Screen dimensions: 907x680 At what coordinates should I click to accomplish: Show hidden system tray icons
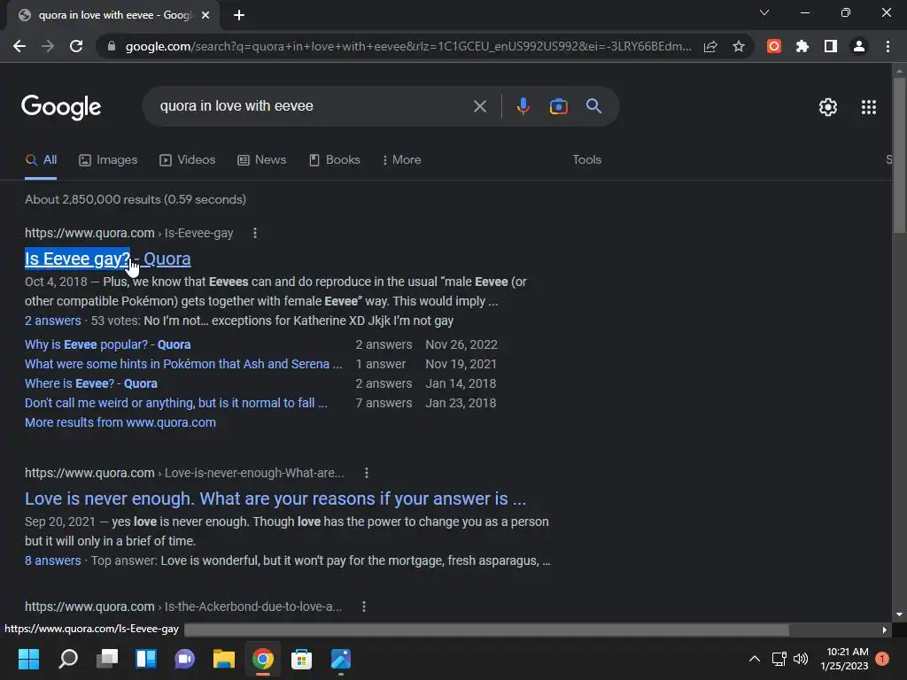[x=755, y=659]
